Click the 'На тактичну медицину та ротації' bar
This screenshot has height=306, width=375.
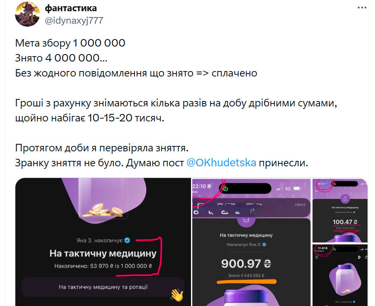click(103, 287)
